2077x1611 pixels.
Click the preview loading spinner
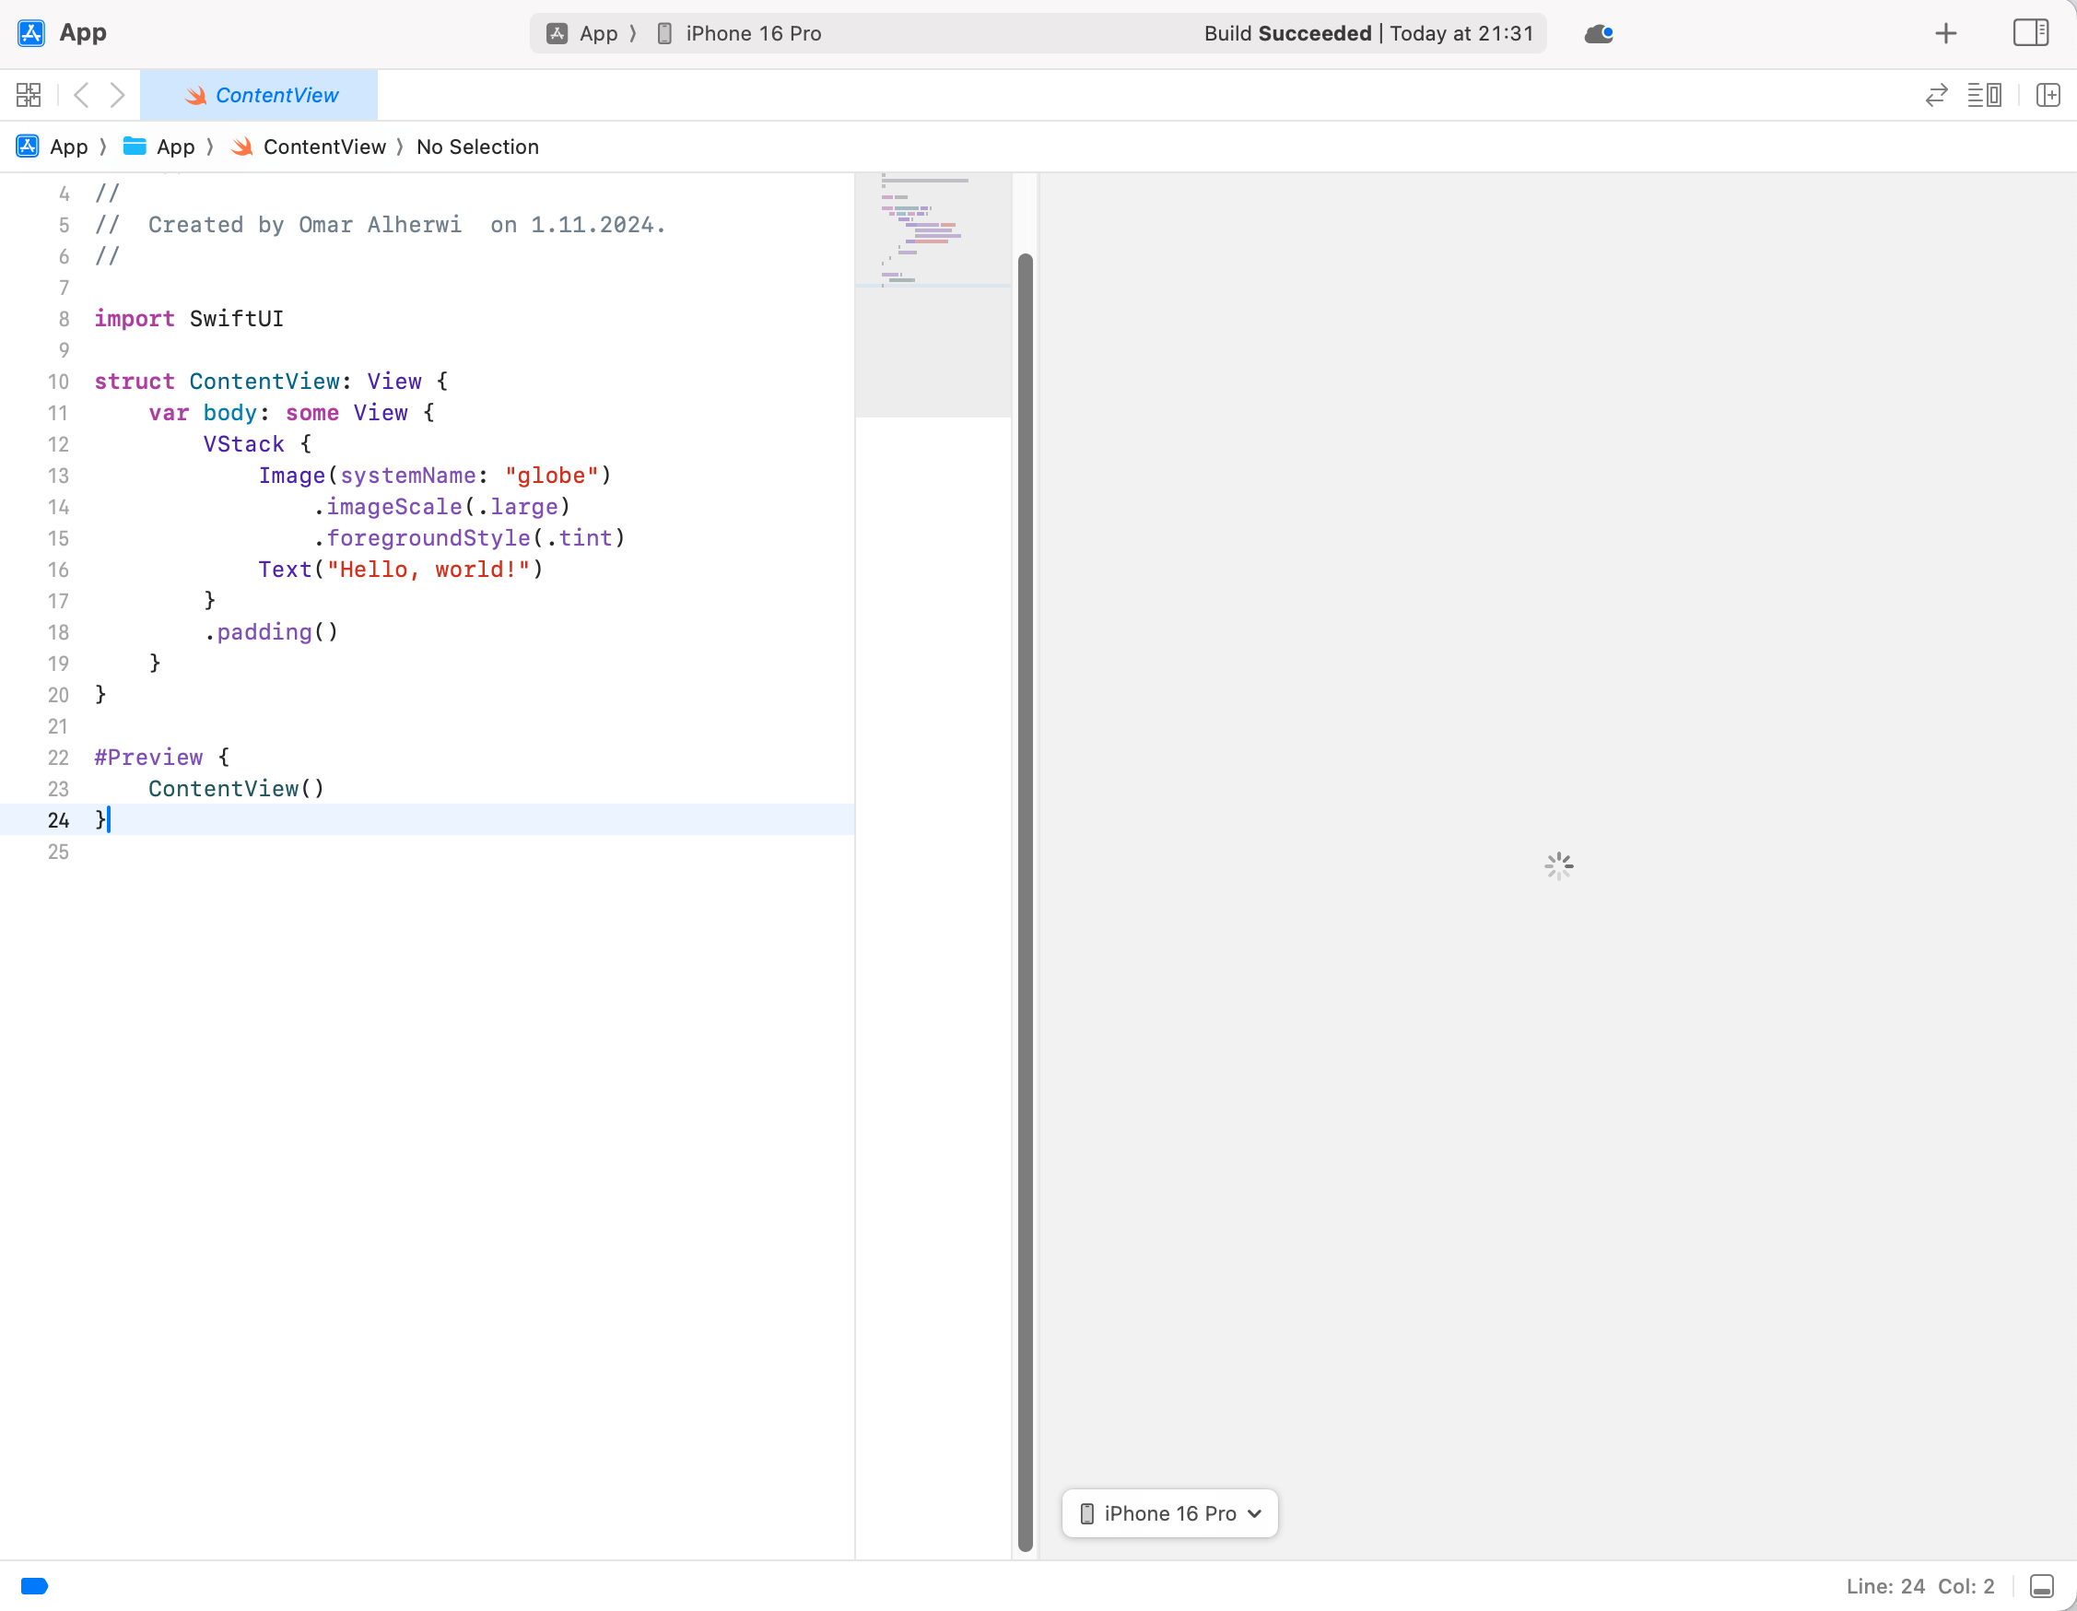1559,865
